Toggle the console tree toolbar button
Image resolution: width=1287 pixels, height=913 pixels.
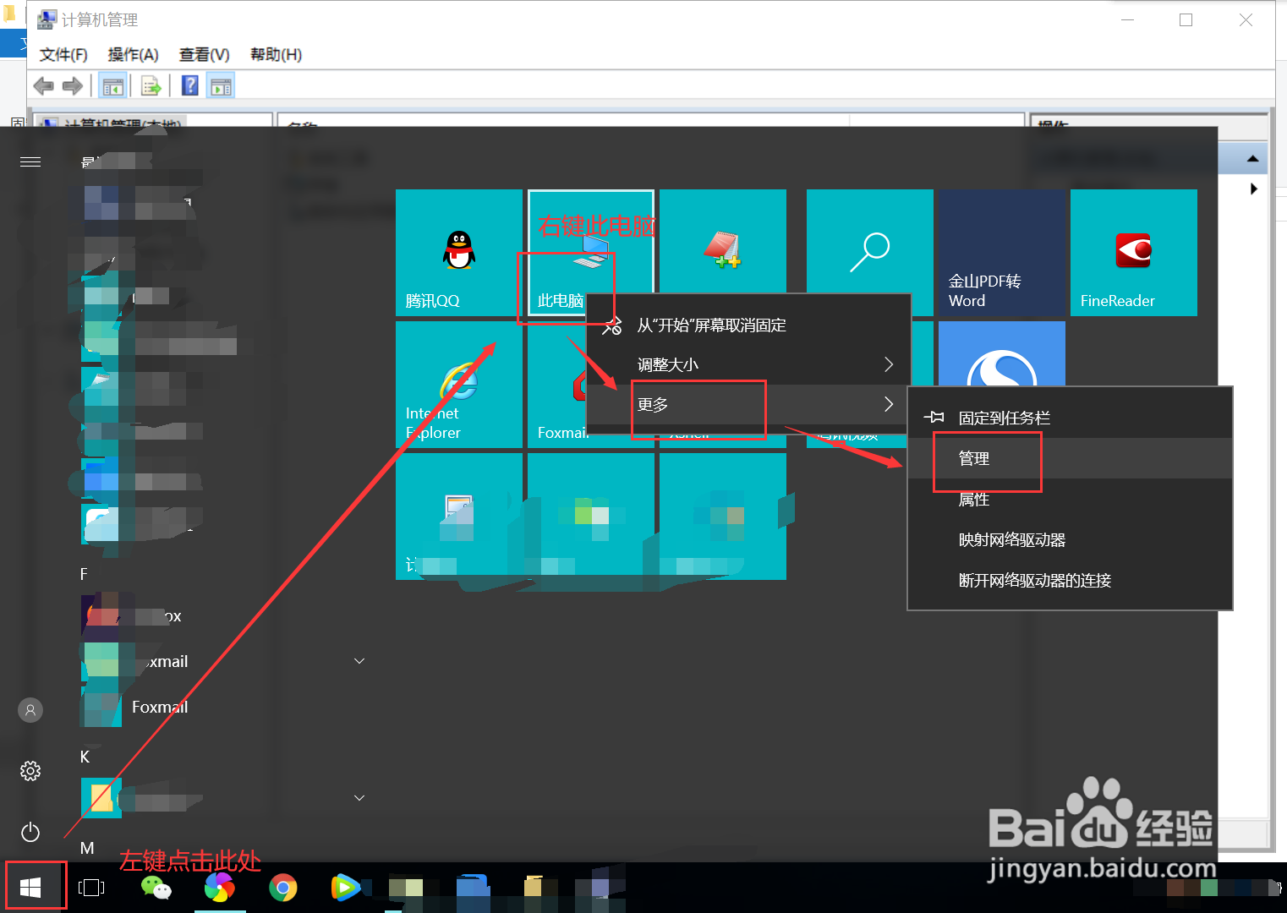[112, 85]
